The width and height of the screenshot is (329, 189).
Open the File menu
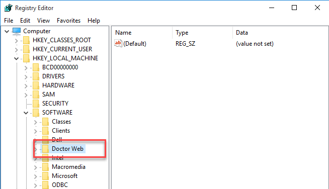point(9,21)
